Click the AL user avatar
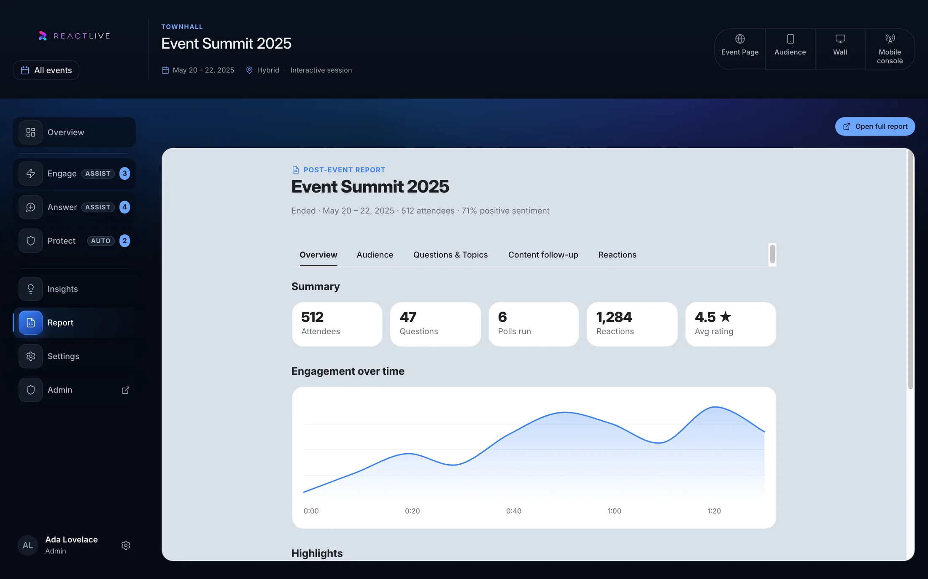 (x=28, y=545)
